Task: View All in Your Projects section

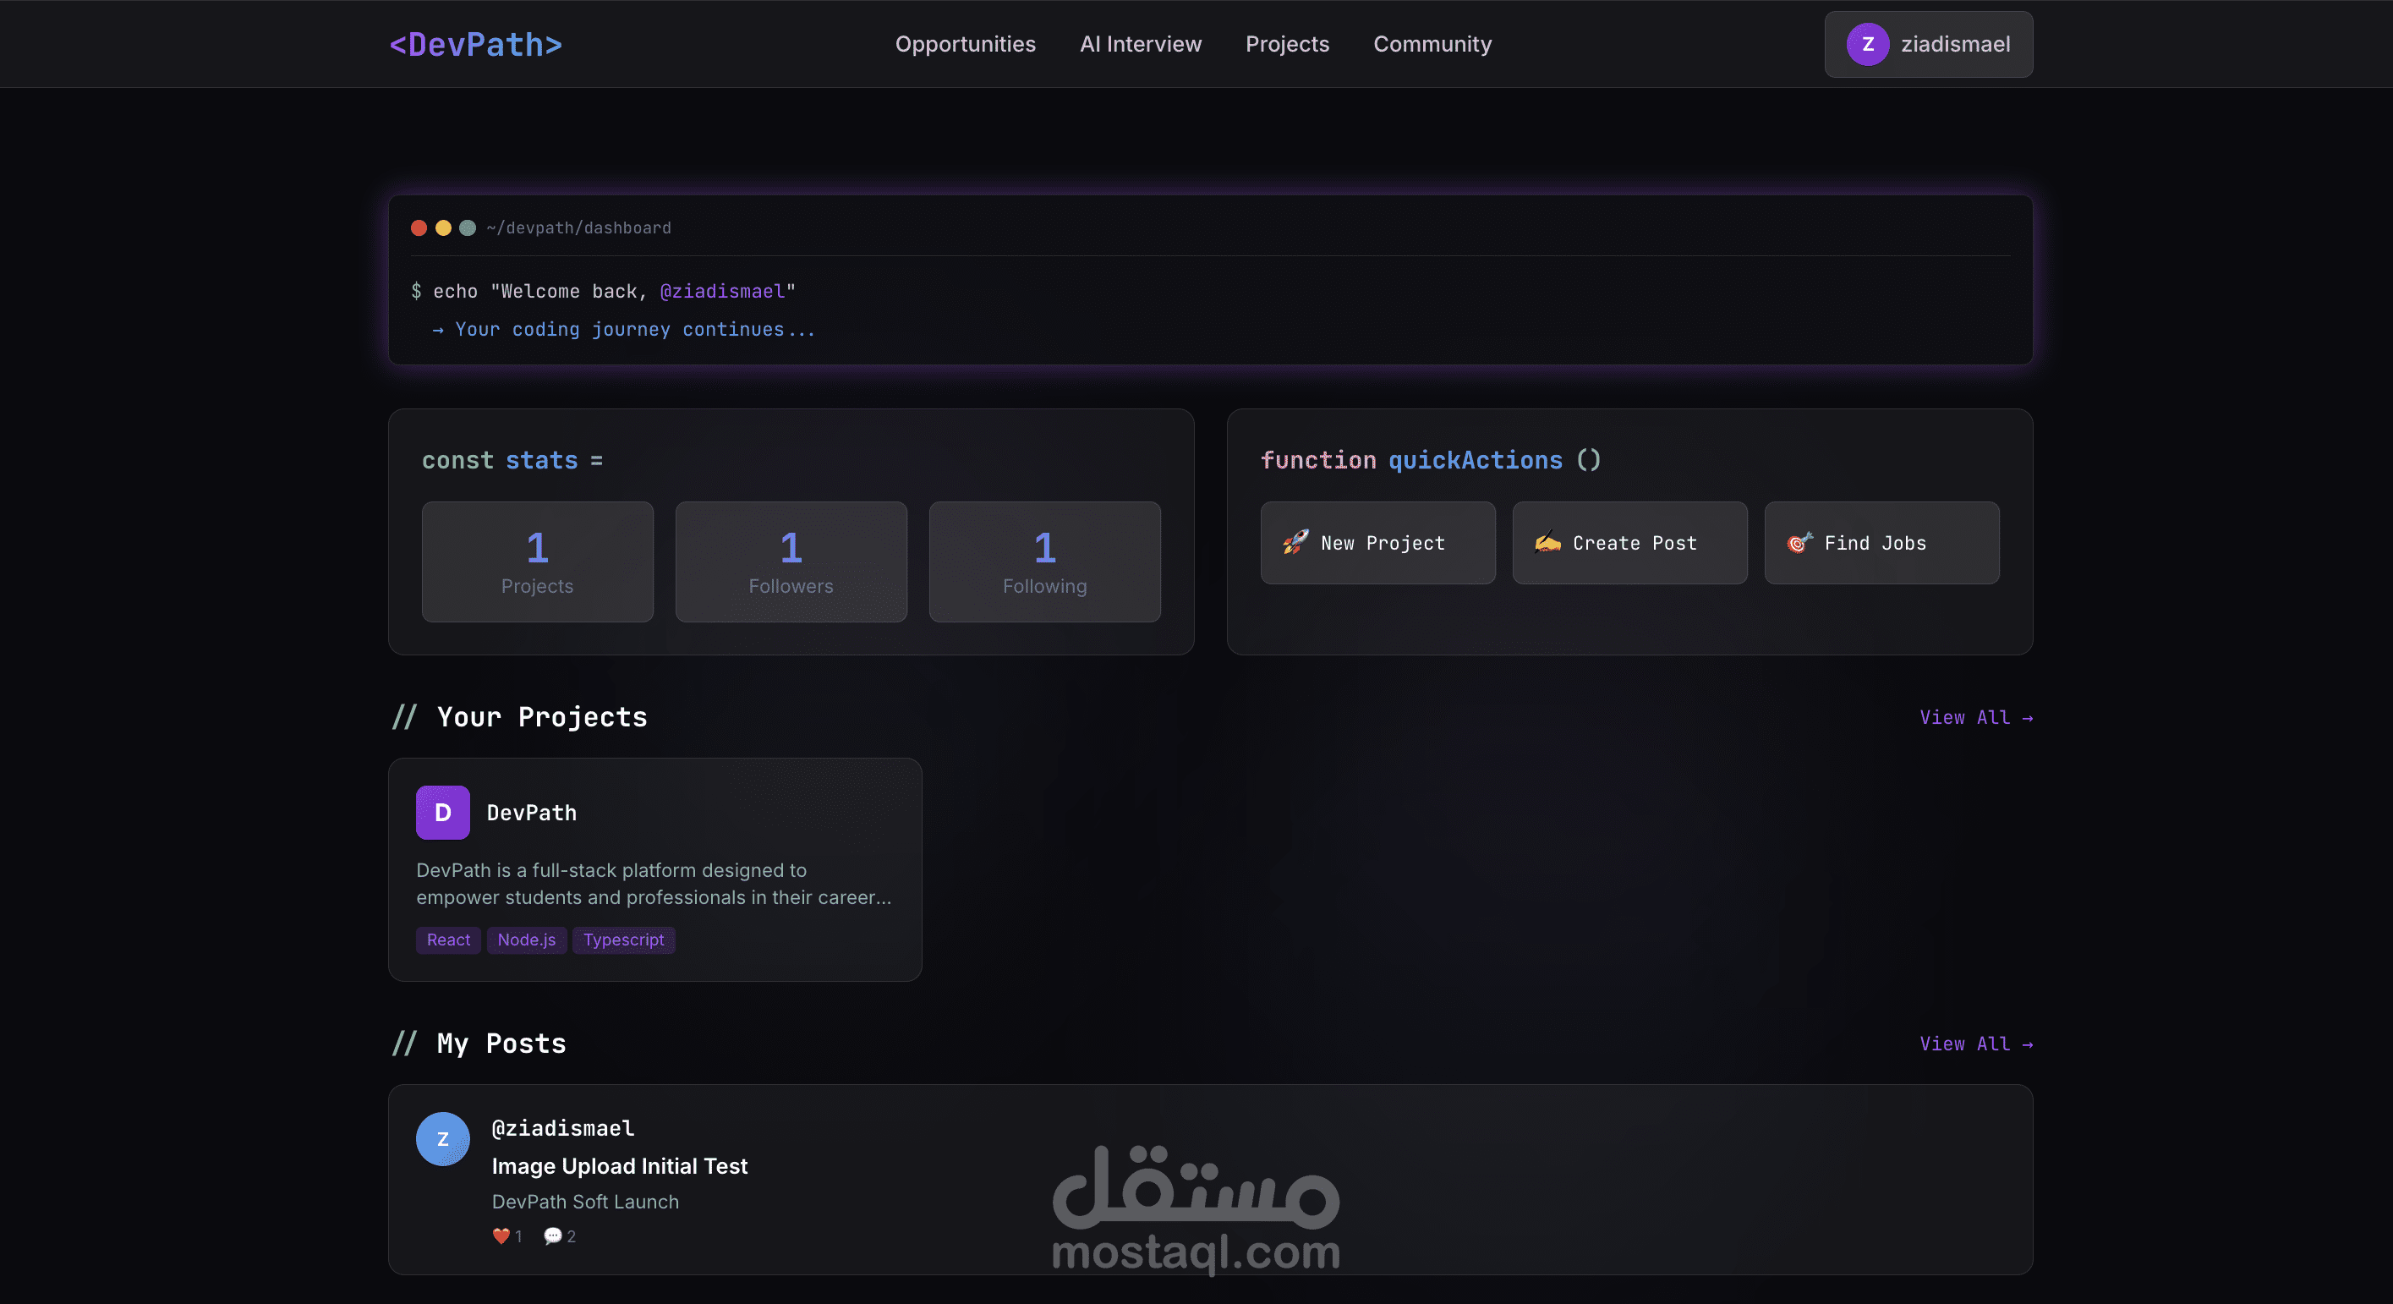Action: [x=1975, y=718]
